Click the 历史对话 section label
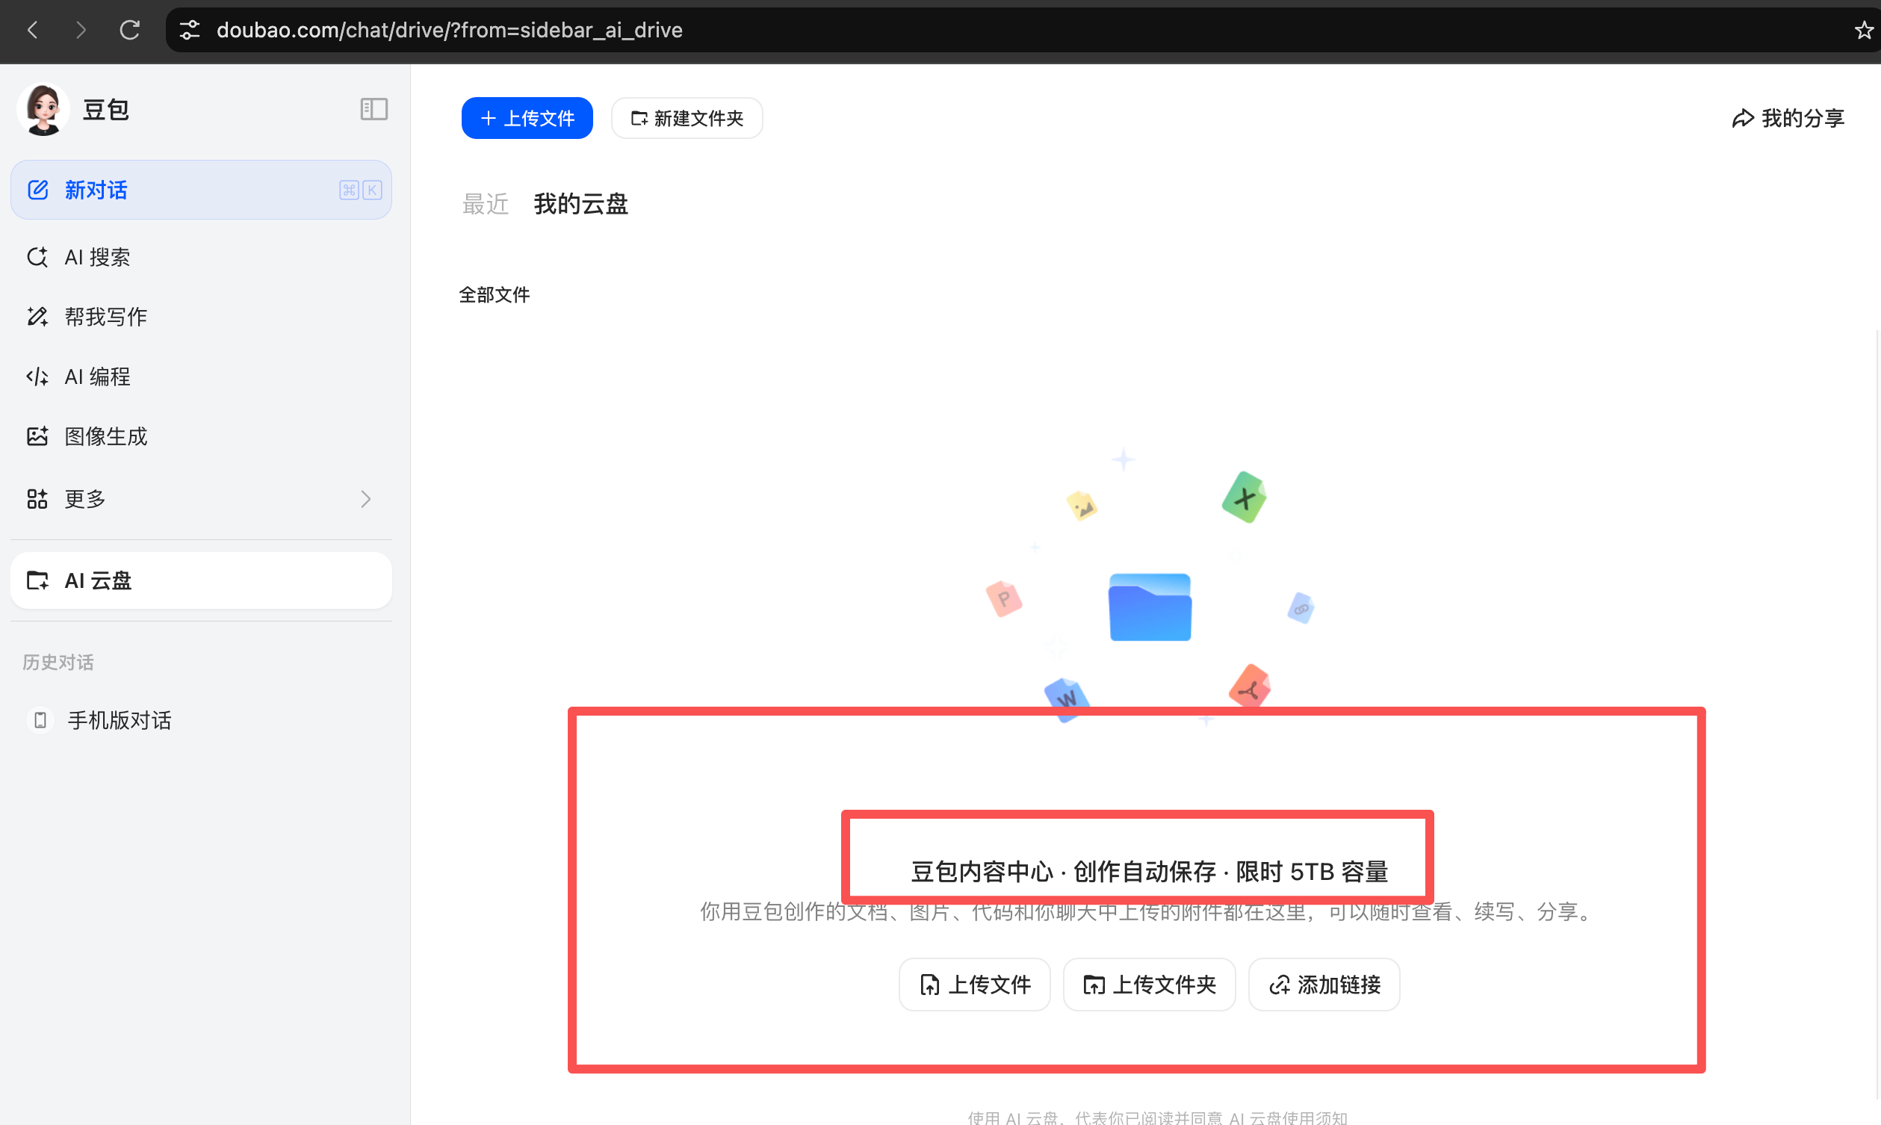The image size is (1881, 1125). coord(58,663)
